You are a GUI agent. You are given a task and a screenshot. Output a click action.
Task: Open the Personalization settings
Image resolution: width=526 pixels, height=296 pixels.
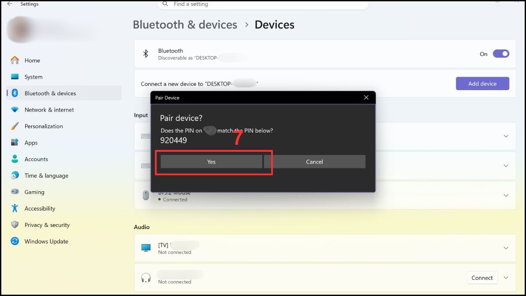(64, 126)
